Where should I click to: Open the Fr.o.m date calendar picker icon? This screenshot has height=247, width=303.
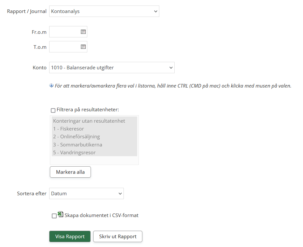pos(83,32)
